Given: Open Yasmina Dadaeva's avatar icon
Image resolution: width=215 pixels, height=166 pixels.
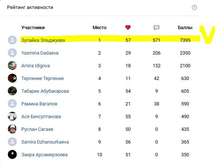Looking at the screenshot, I should pyautogui.click(x=12, y=53).
